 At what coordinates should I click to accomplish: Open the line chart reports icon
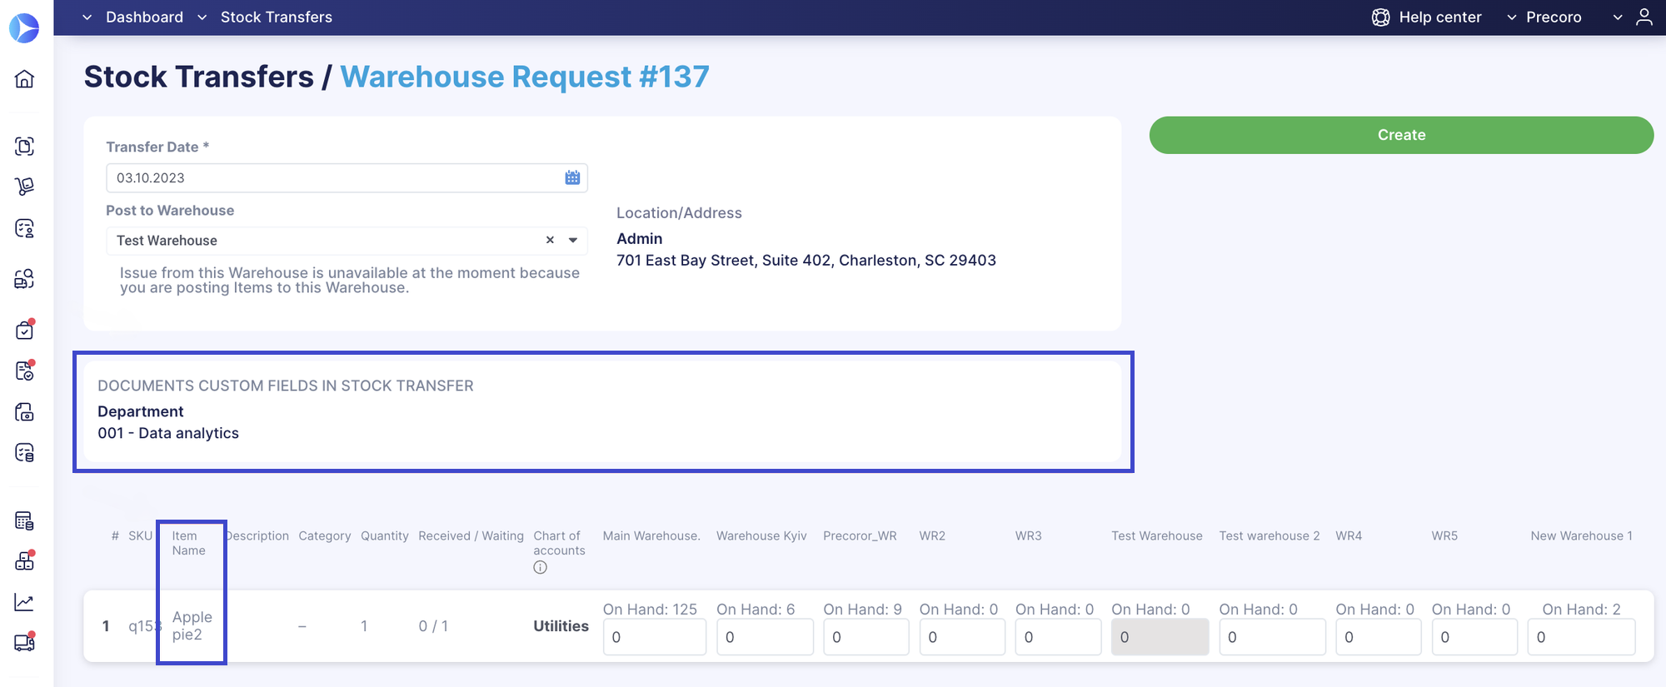tap(25, 602)
